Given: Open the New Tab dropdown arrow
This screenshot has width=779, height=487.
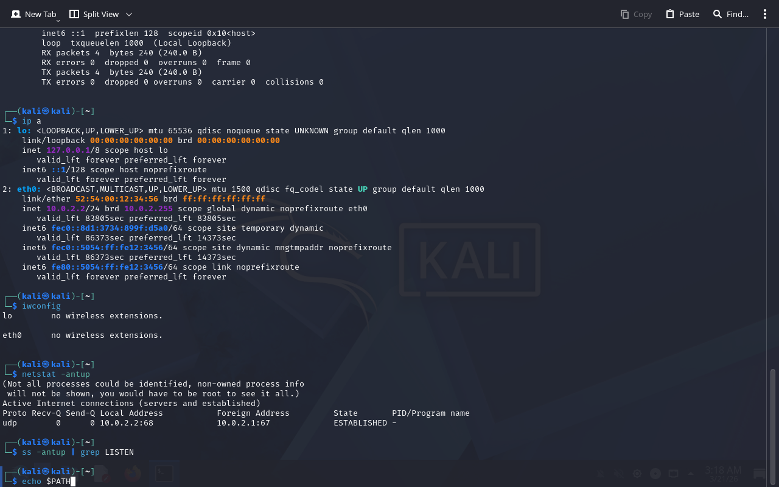Looking at the screenshot, I should click(58, 21).
